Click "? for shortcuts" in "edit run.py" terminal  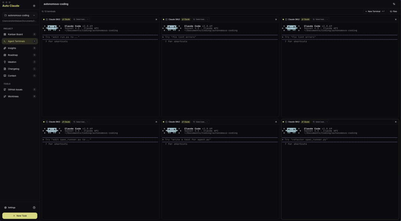[x=56, y=42]
